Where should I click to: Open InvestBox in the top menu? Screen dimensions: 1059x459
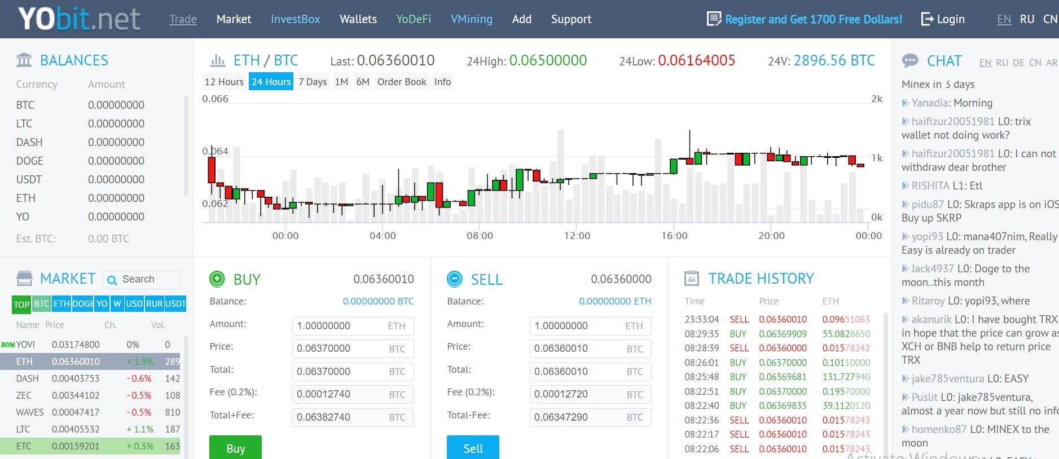295,19
